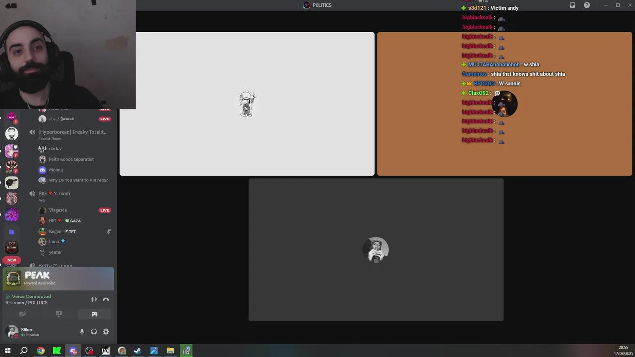Open DC app icon in taskbar
635x357 pixels.
106,351
